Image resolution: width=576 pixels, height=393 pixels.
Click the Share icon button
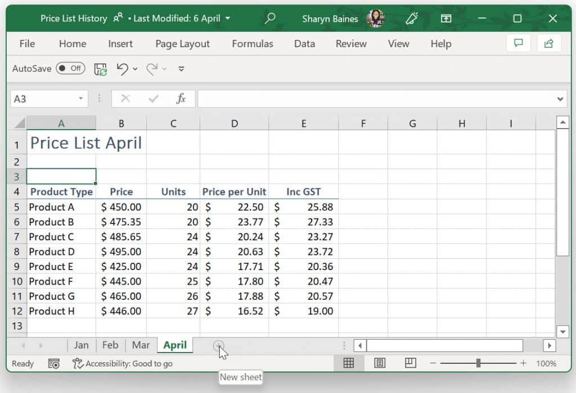point(549,44)
